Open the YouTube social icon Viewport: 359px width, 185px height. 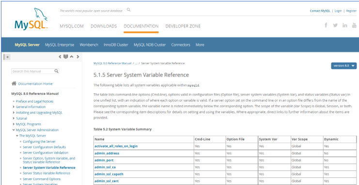[x=354, y=25]
